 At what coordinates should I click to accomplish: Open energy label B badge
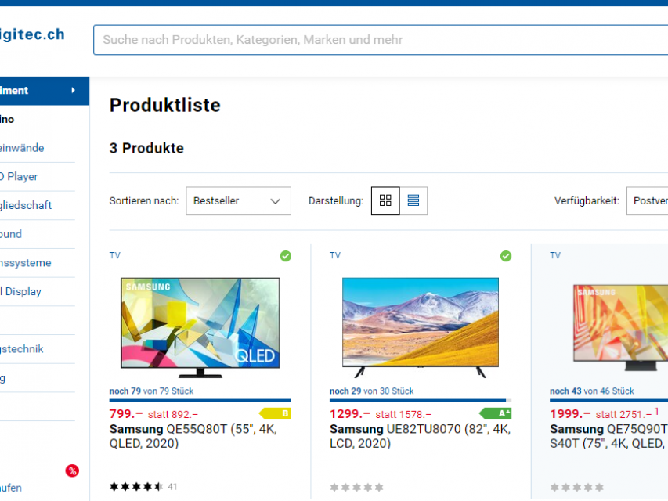pyautogui.click(x=276, y=413)
